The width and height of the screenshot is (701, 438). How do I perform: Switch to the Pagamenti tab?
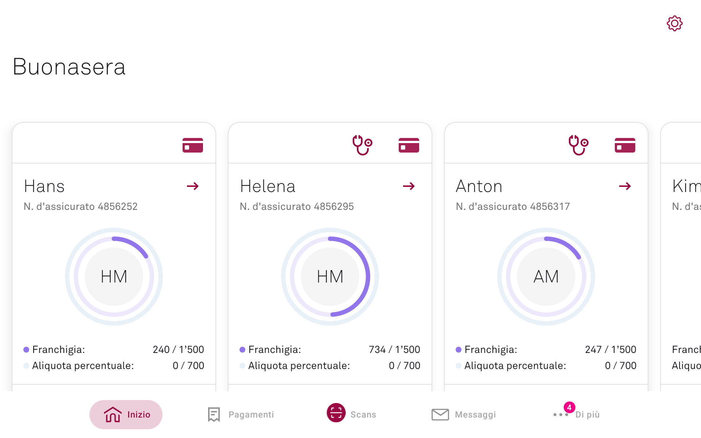(x=241, y=414)
